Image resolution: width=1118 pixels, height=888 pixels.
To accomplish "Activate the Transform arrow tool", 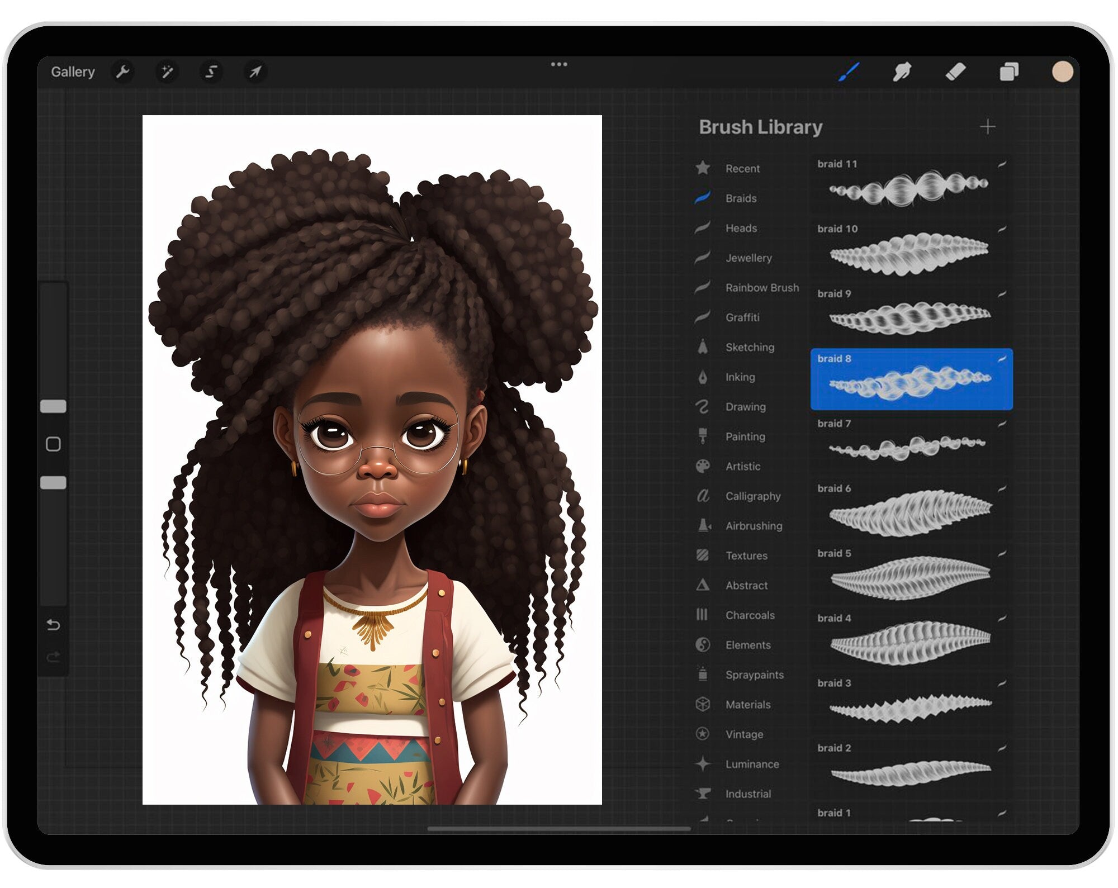I will (255, 72).
